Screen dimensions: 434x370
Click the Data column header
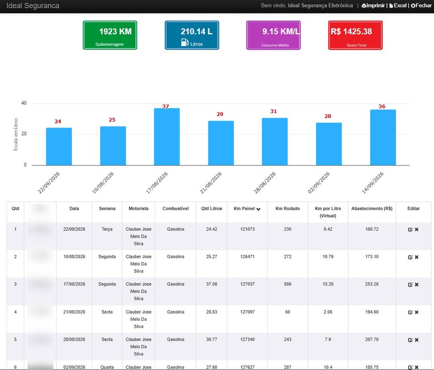[74, 208]
